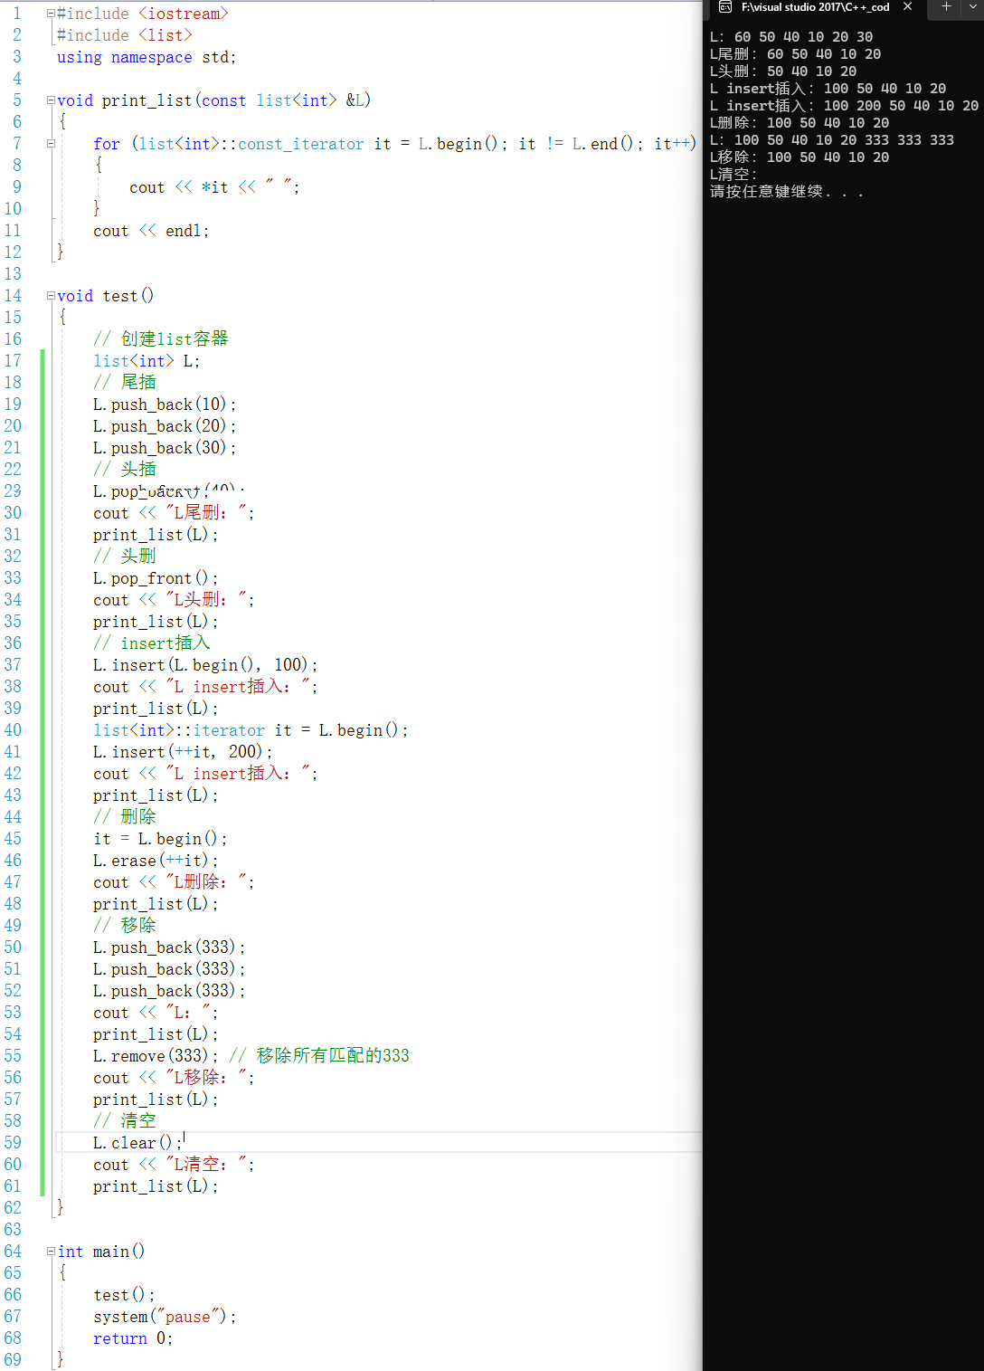Click 'cout << "L清空: ";' line

[x=174, y=1165]
